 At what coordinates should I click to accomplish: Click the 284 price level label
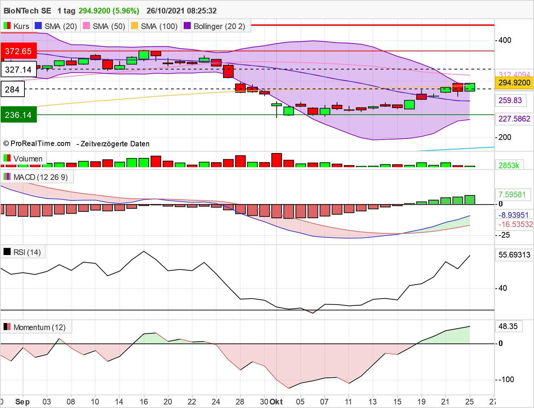12,90
